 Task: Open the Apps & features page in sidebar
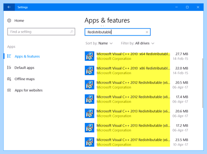coord(27,56)
